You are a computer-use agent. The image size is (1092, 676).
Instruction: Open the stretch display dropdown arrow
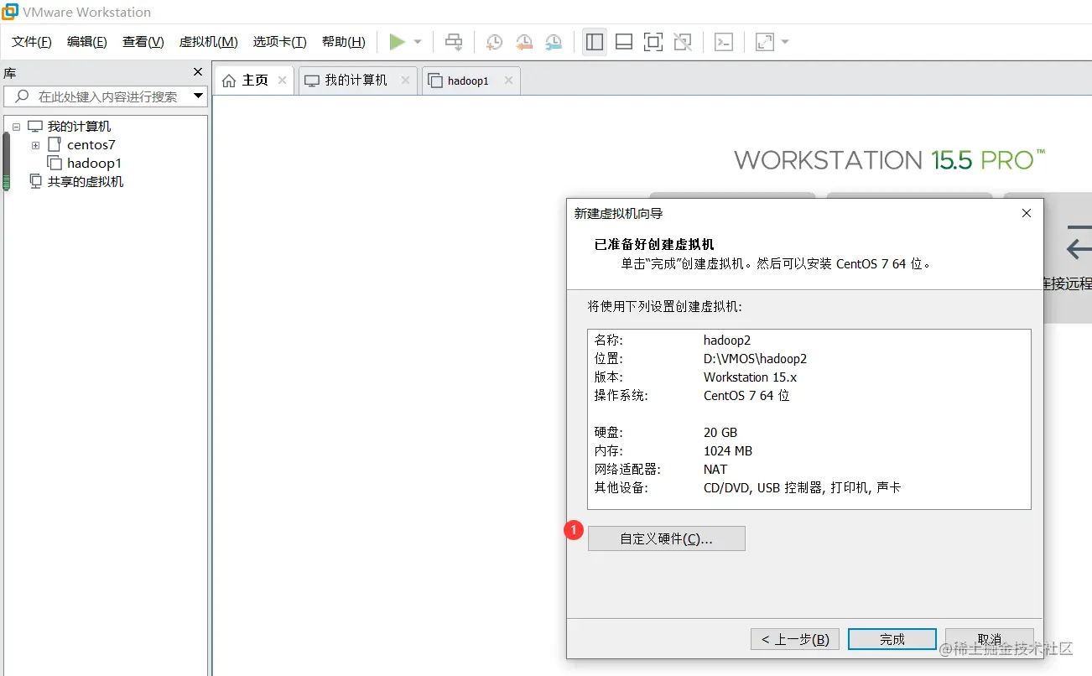(x=785, y=42)
